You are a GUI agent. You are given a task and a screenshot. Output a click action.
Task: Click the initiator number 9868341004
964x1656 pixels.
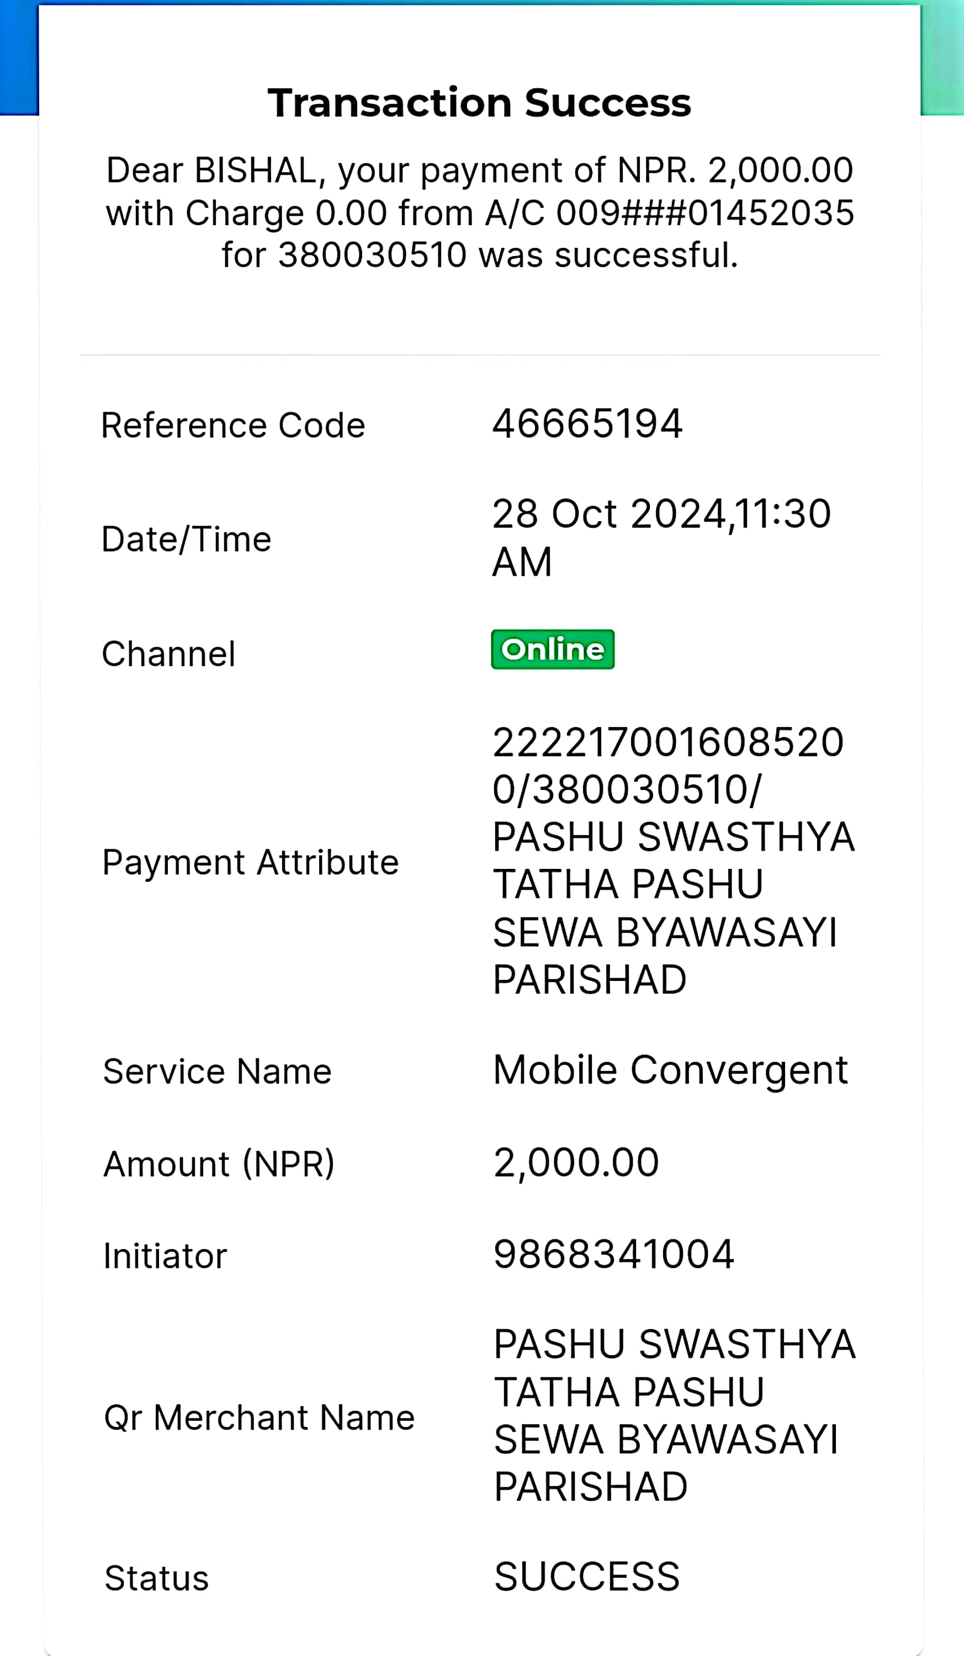(614, 1255)
